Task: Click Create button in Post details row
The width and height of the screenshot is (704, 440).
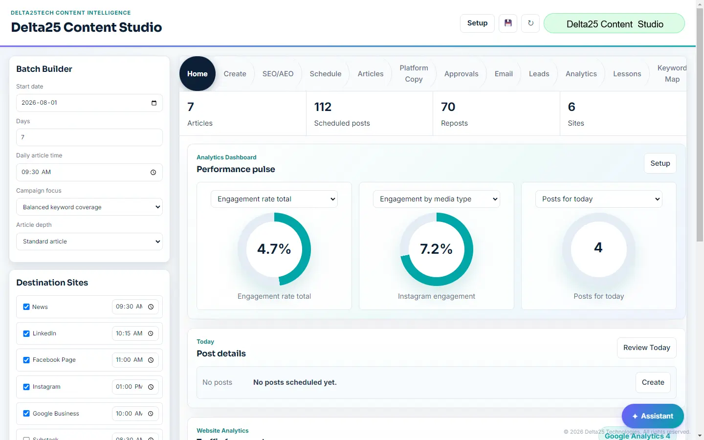Action: click(653, 382)
